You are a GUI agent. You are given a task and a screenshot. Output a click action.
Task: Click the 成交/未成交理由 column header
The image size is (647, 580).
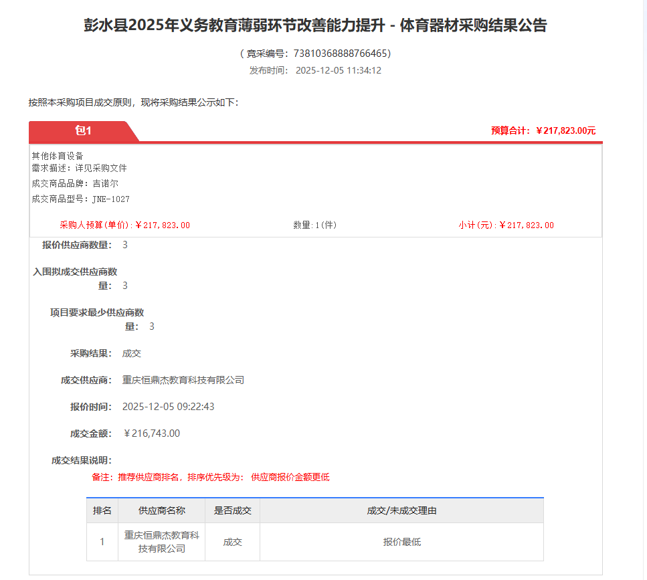(x=401, y=511)
